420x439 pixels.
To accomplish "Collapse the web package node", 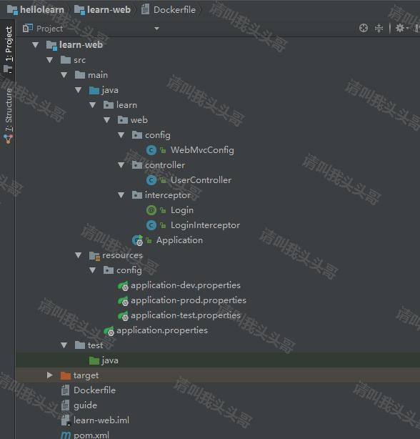I will click(x=107, y=120).
